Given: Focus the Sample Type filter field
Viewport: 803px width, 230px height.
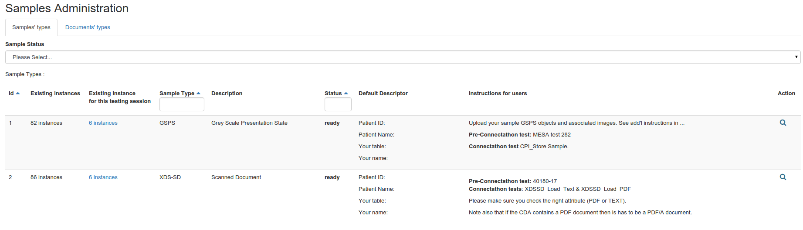Looking at the screenshot, I should pos(182,104).
